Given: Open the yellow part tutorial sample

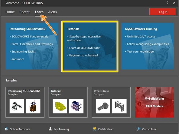Looking at the screenshot, I should 60,106.
